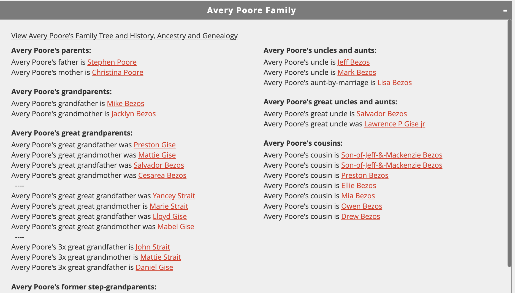Open Avery Poore's Family Tree and History link

tap(124, 36)
